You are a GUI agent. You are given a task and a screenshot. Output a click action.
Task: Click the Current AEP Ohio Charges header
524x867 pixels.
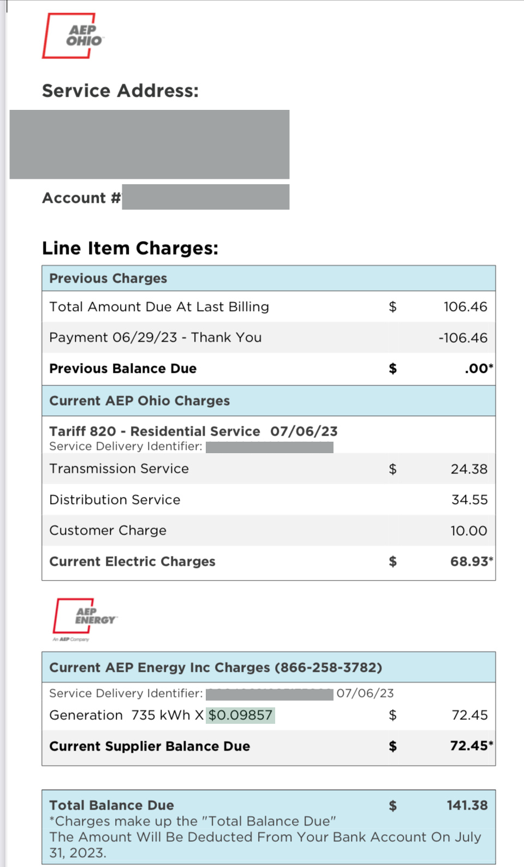(x=139, y=401)
